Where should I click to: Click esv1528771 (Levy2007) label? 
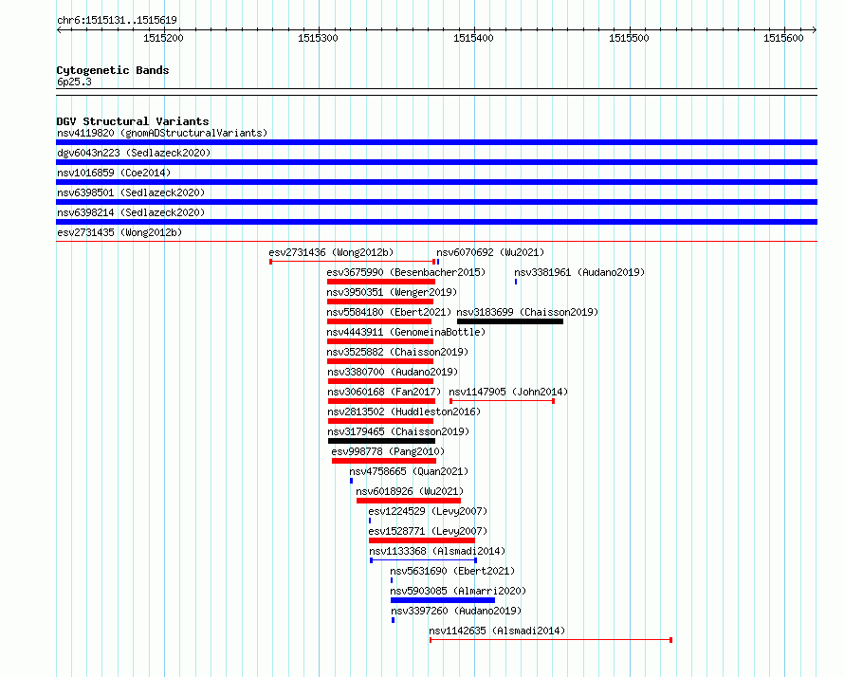(x=428, y=531)
